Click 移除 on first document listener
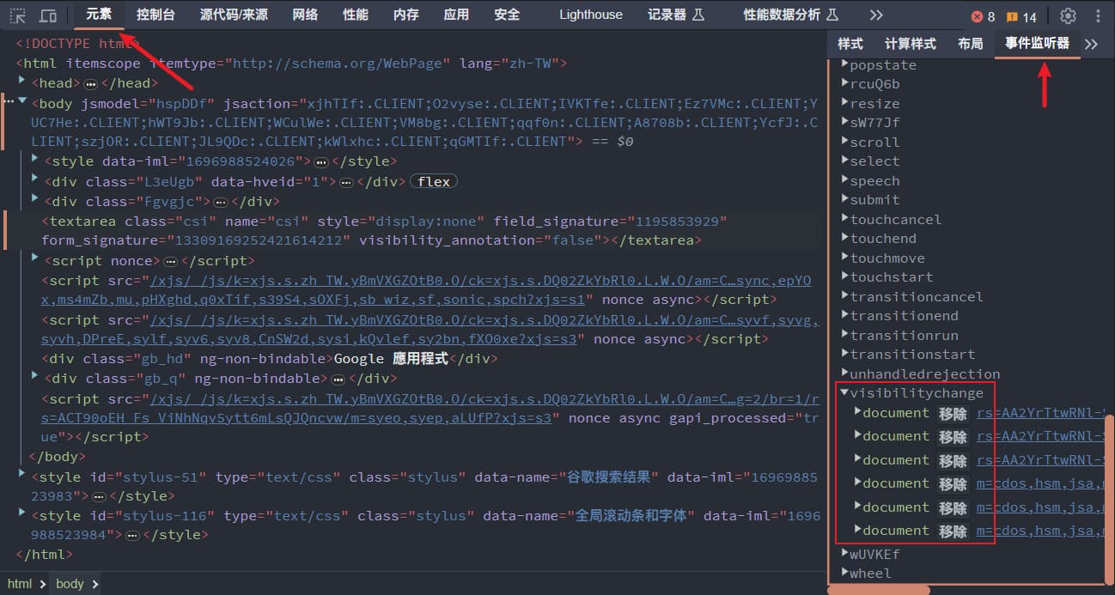This screenshot has width=1115, height=595. [x=953, y=413]
